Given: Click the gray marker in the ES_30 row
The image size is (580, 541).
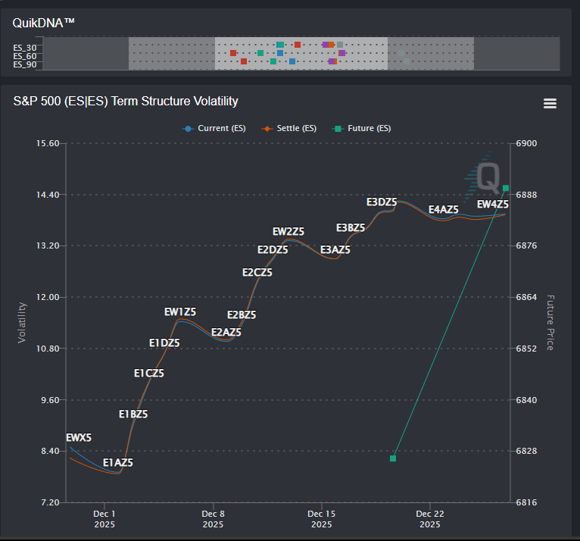Looking at the screenshot, I should (x=340, y=45).
